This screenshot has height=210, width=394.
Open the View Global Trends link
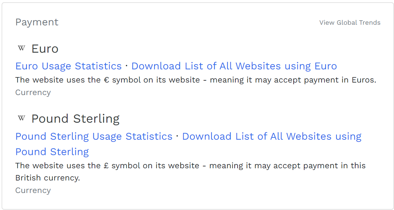(x=350, y=22)
